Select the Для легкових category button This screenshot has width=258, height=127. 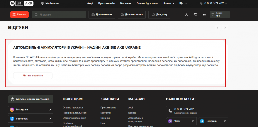102,15
